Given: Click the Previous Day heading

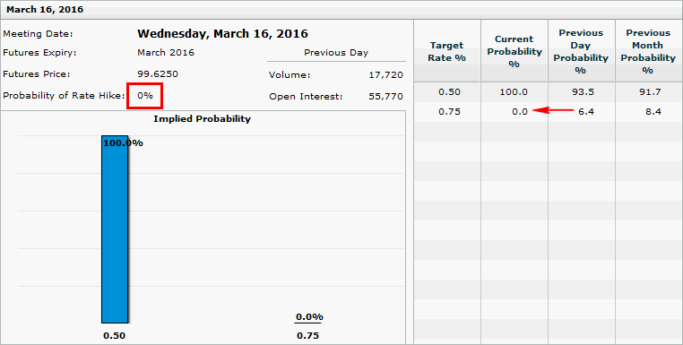Looking at the screenshot, I should coord(336,53).
